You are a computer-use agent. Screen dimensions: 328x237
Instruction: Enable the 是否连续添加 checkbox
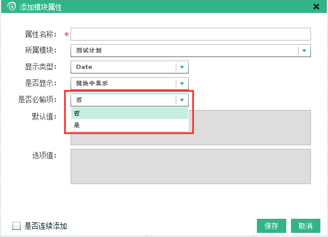[x=16, y=226]
